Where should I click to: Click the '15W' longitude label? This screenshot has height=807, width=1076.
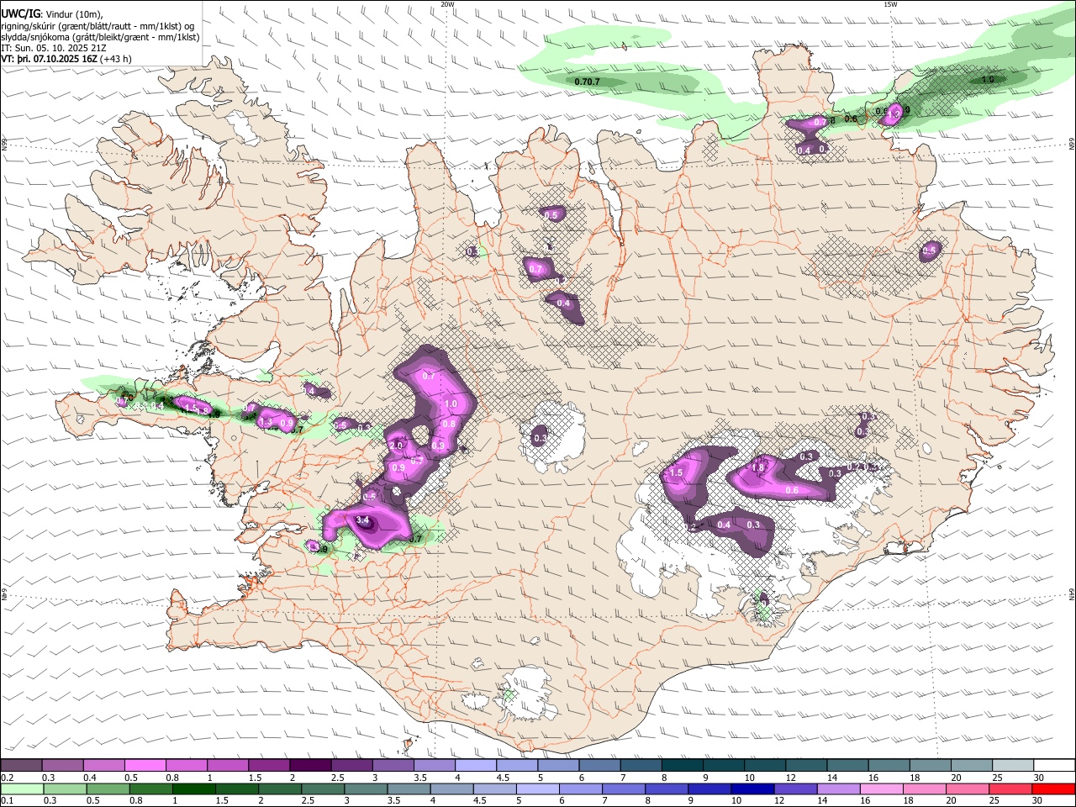pos(890,4)
